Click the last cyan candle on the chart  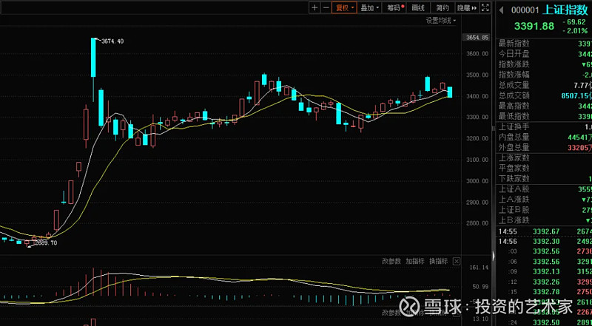[x=450, y=92]
